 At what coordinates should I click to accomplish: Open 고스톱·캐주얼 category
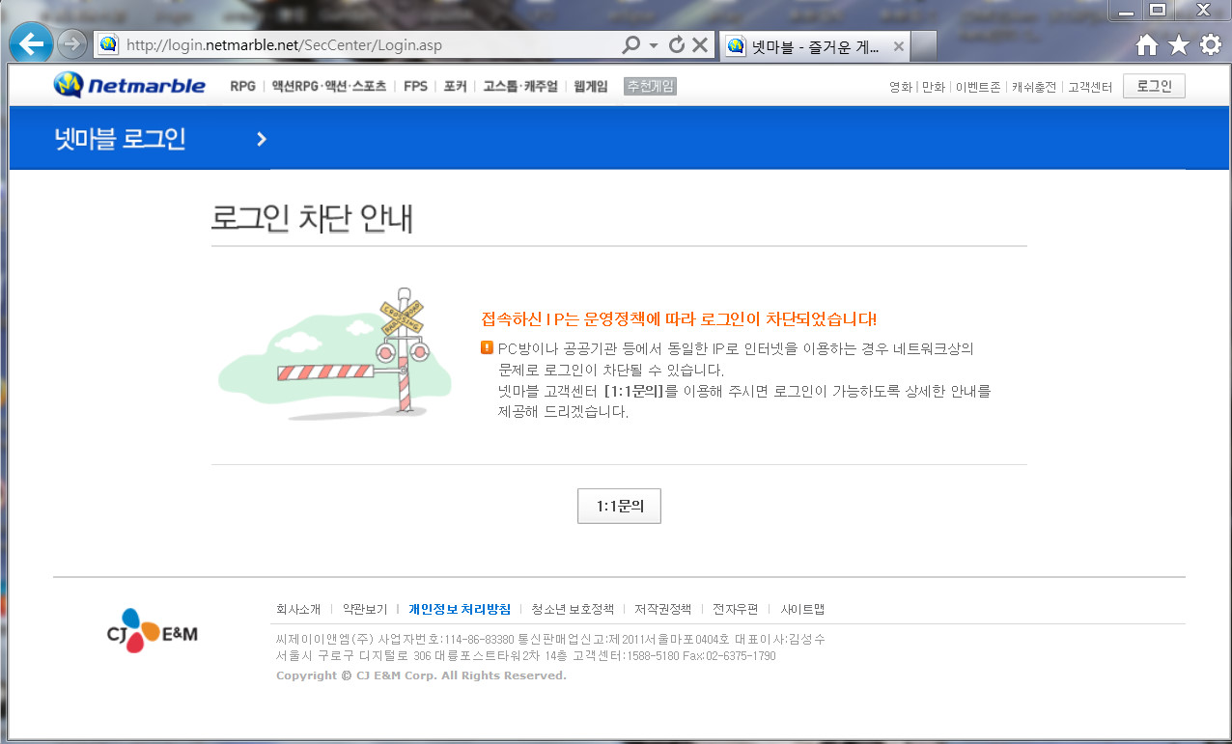(x=520, y=86)
